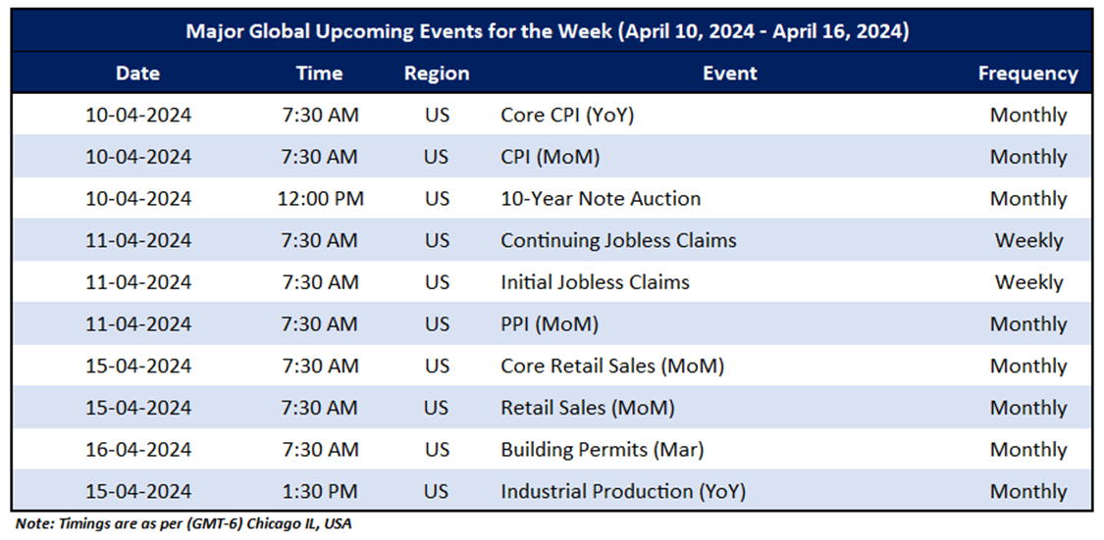Select the Date column header
Screen dimensions: 1104x540
[137, 74]
